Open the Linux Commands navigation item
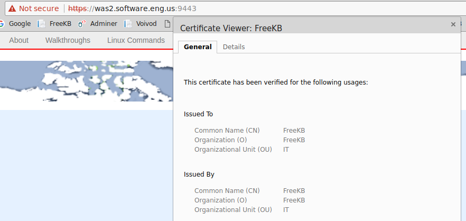Screen dimensions: 466x221 [136, 40]
